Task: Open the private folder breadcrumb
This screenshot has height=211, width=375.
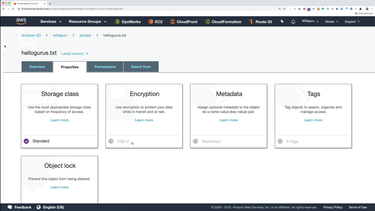Action: click(85, 35)
